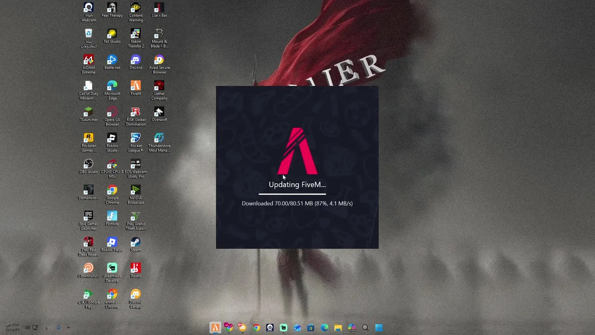Viewport: 595px width, 335px height.
Task: Open Streamlabs from the taskbar
Action: point(284,328)
